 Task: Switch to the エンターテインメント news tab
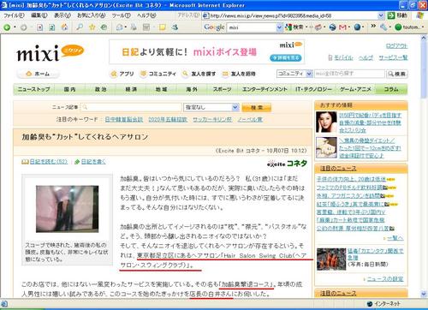[x=265, y=89]
